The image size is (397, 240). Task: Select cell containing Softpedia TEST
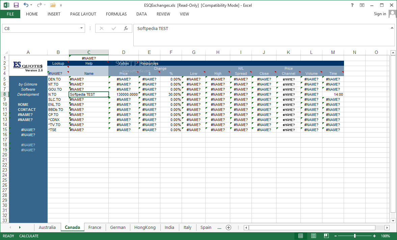point(89,94)
